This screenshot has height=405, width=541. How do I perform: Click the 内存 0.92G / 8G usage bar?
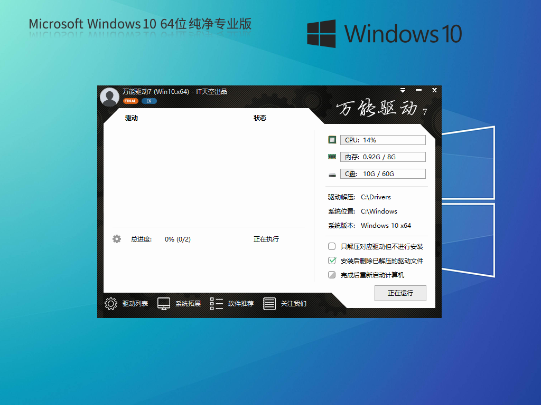coord(383,157)
